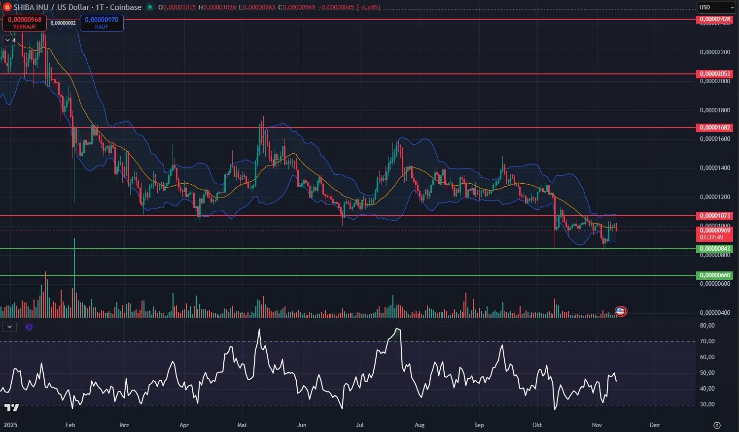Click the 0,00001682 horizontal line price tag
Viewport: 739px width, 432px height.
714,128
